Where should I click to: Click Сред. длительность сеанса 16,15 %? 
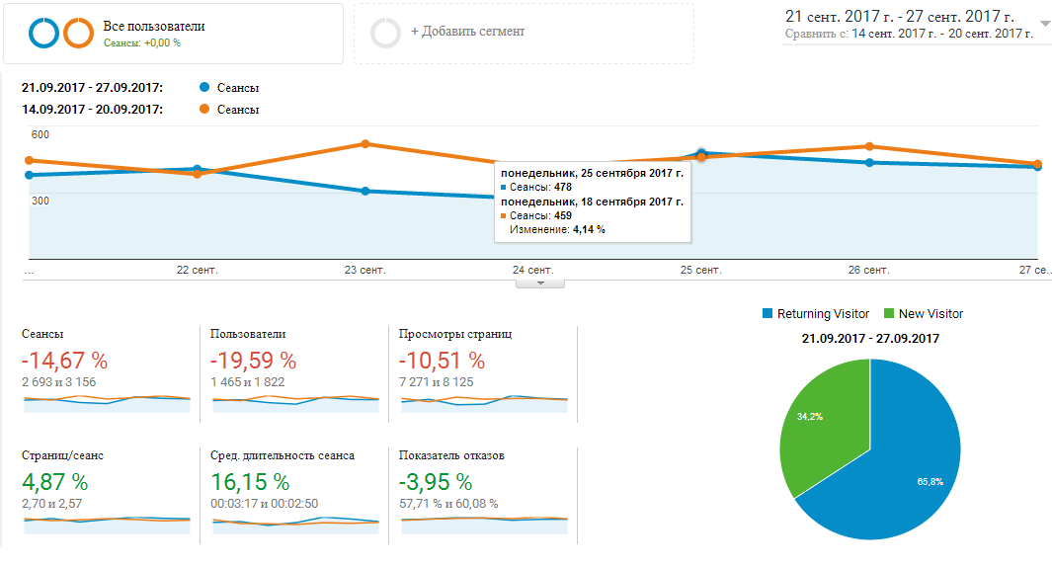(x=250, y=482)
